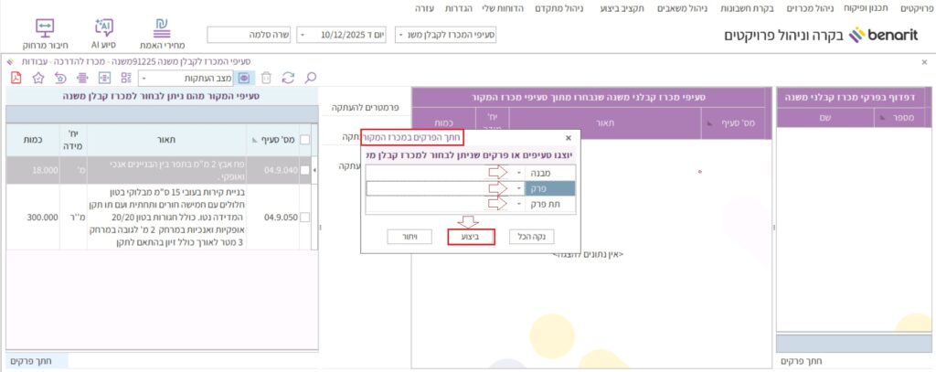
Task: Click the refresh arrows icon
Action: (x=288, y=78)
